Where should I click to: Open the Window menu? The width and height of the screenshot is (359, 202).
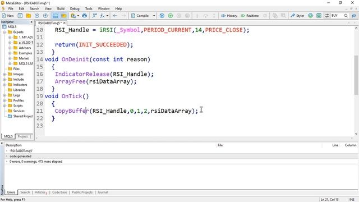(104, 8)
